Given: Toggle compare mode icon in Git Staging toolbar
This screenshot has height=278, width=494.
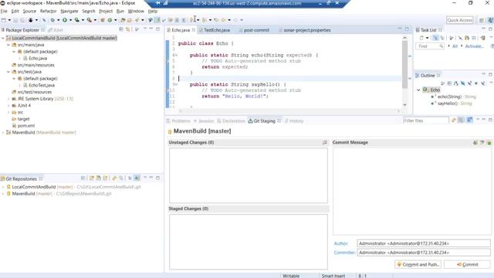Looking at the screenshot, I should pos(469,120).
